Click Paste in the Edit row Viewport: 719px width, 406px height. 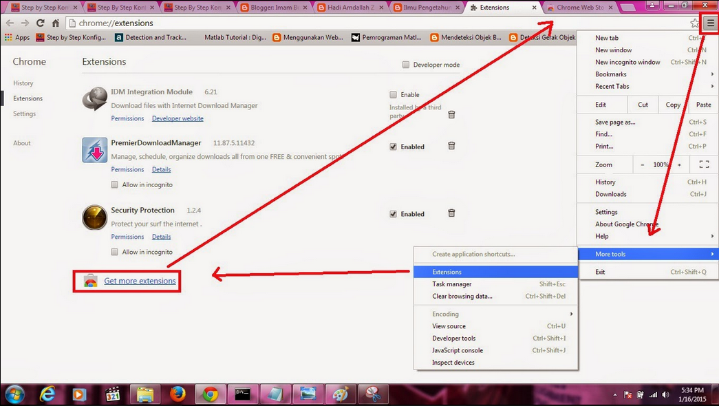(703, 105)
